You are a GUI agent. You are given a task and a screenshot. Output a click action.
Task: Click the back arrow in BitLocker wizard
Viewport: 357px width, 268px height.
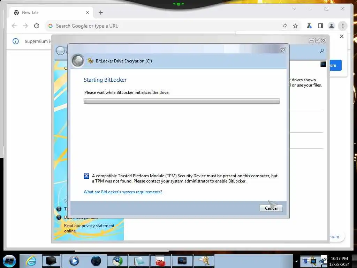coord(78,61)
